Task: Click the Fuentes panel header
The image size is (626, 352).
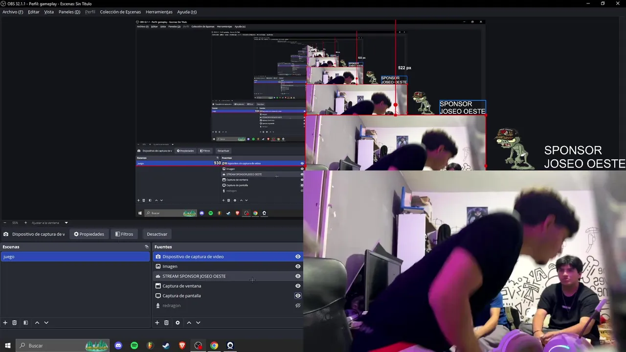Action: 227,247
